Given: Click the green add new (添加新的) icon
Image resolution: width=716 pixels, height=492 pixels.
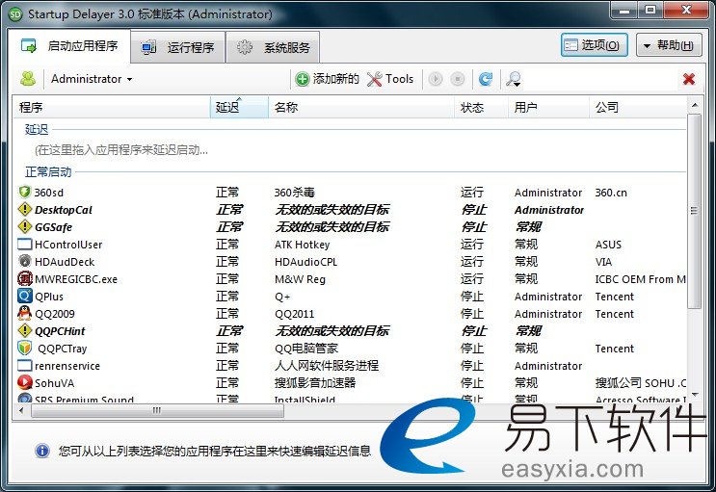Looking at the screenshot, I should point(303,79).
